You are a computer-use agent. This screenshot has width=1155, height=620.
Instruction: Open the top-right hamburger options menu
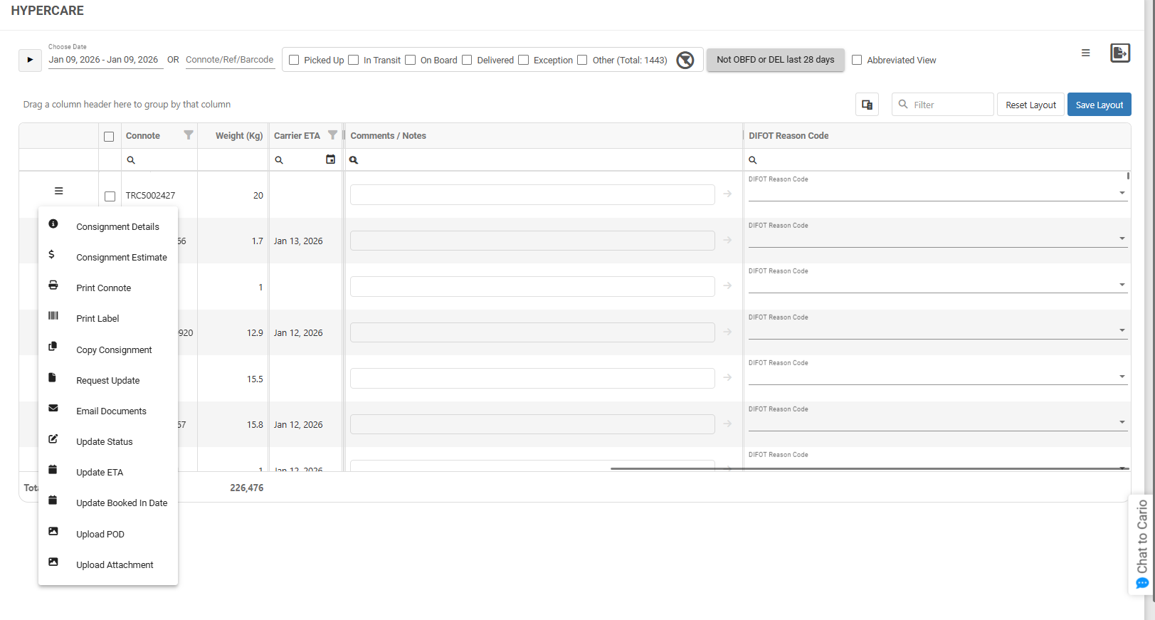click(1085, 53)
